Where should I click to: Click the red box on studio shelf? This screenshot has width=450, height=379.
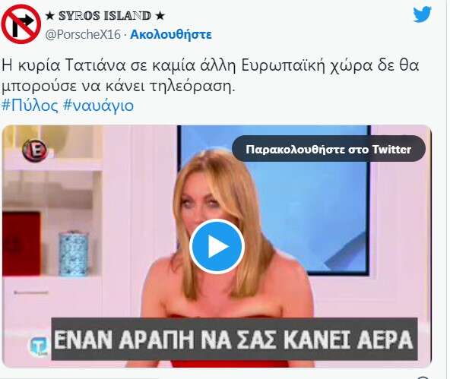pyautogui.click(x=21, y=244)
